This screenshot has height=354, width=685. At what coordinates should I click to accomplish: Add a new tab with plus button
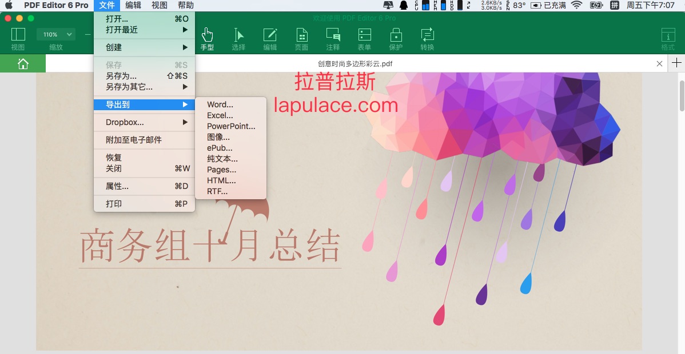coord(677,63)
